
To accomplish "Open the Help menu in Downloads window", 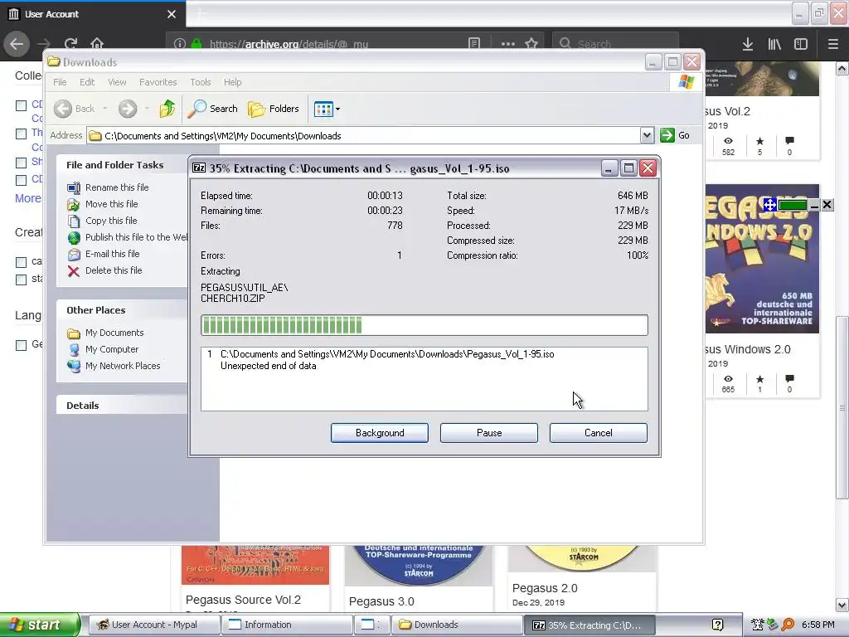I will [x=233, y=82].
